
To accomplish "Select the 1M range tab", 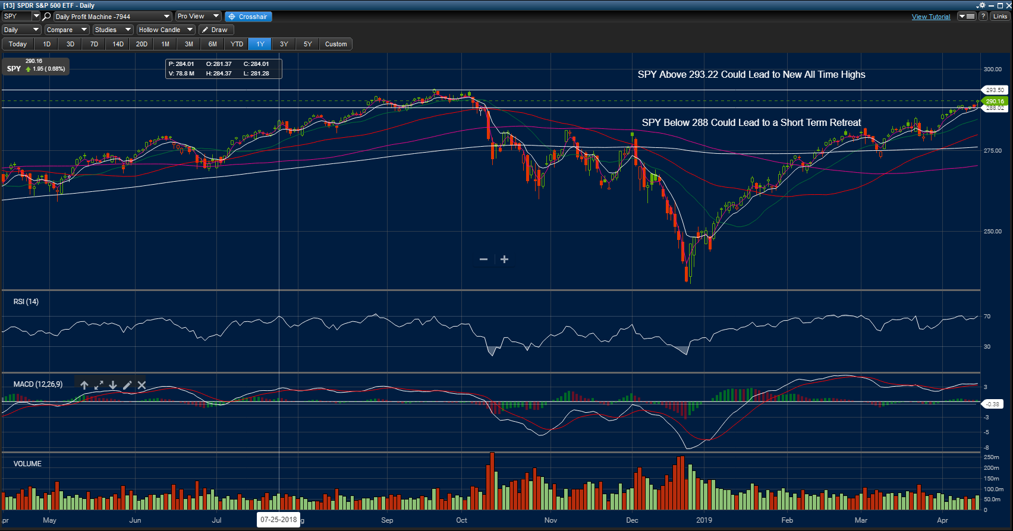I will tap(165, 44).
